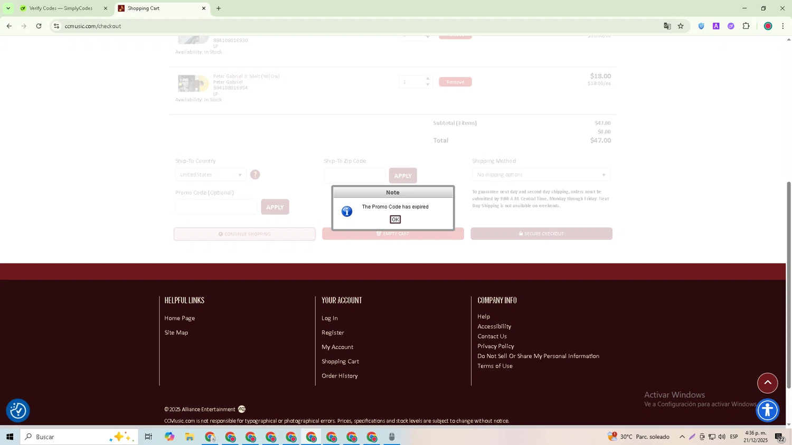Open the Google Translate page icon
The image size is (792, 445).
(x=667, y=26)
